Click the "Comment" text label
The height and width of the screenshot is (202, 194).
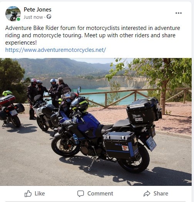click(100, 194)
